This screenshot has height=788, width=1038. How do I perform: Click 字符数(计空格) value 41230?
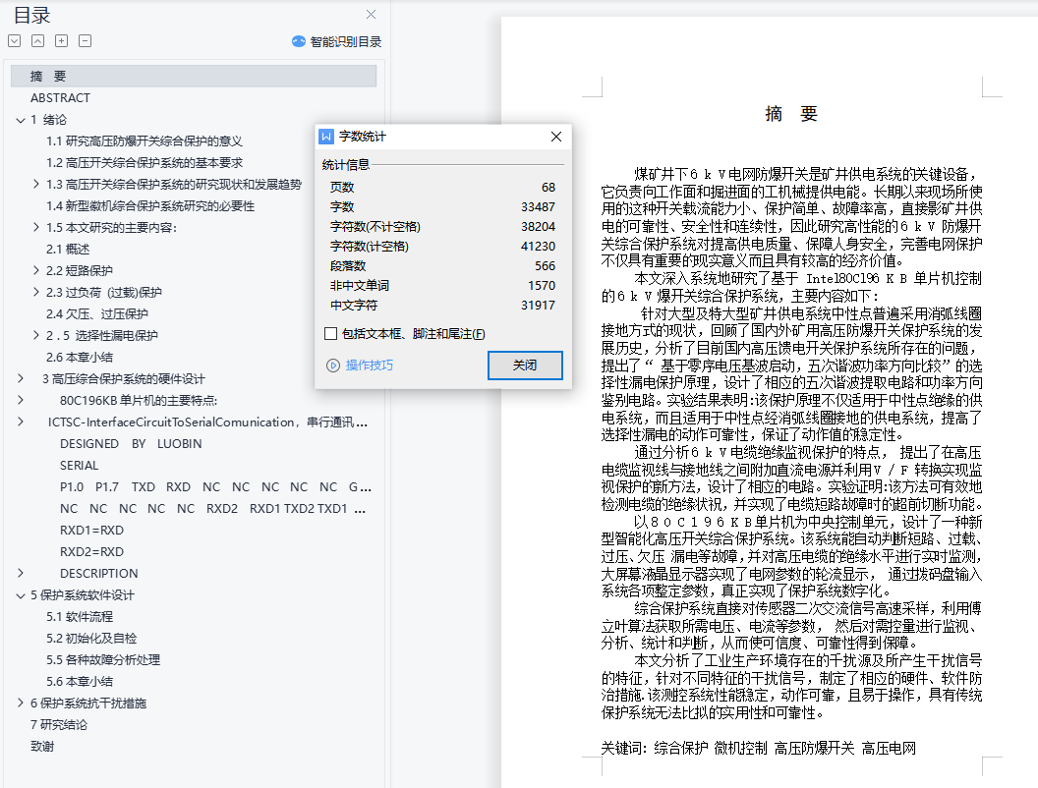coord(539,246)
